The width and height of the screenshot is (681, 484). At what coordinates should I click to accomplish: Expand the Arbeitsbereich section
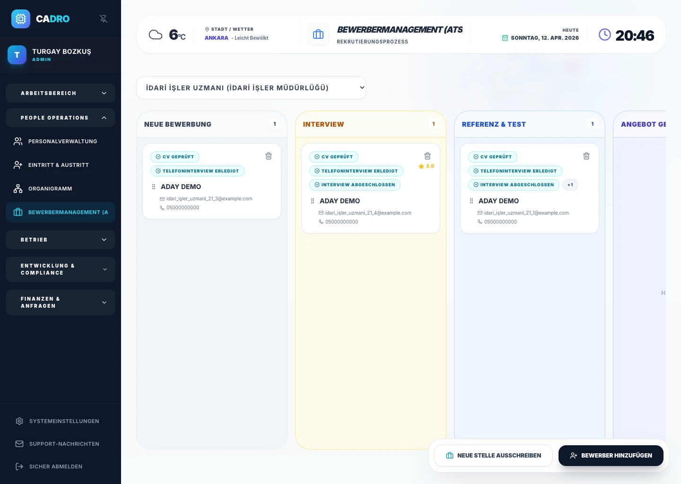[61, 93]
